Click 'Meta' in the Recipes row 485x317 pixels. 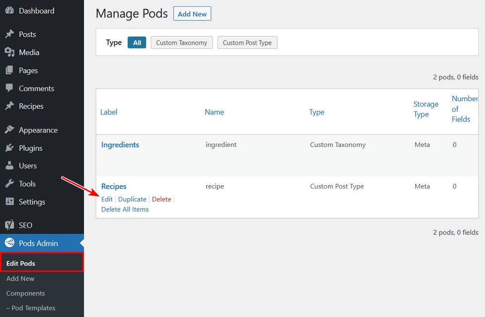(x=422, y=186)
